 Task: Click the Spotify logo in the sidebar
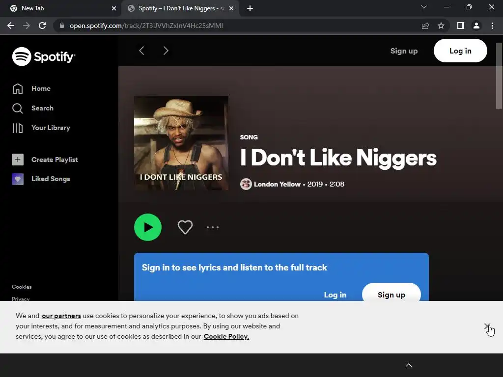click(44, 56)
